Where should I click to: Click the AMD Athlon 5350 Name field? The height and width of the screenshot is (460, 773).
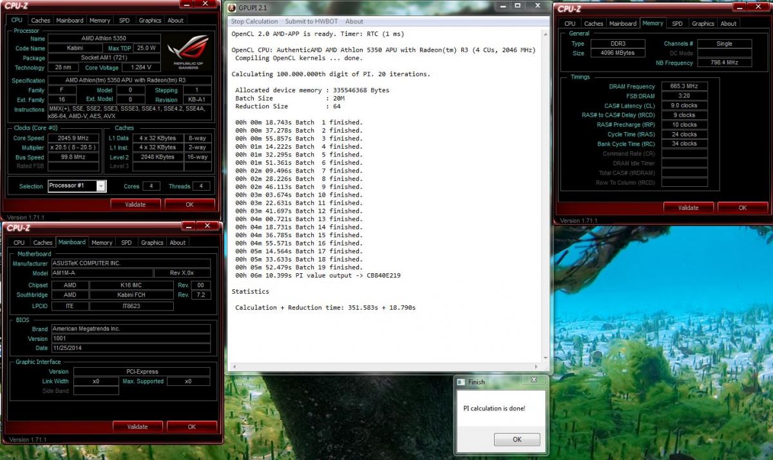pyautogui.click(x=105, y=38)
